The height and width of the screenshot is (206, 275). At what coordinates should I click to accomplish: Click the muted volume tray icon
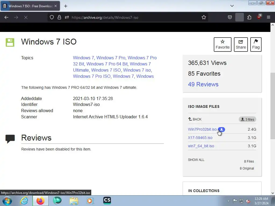[248, 201]
